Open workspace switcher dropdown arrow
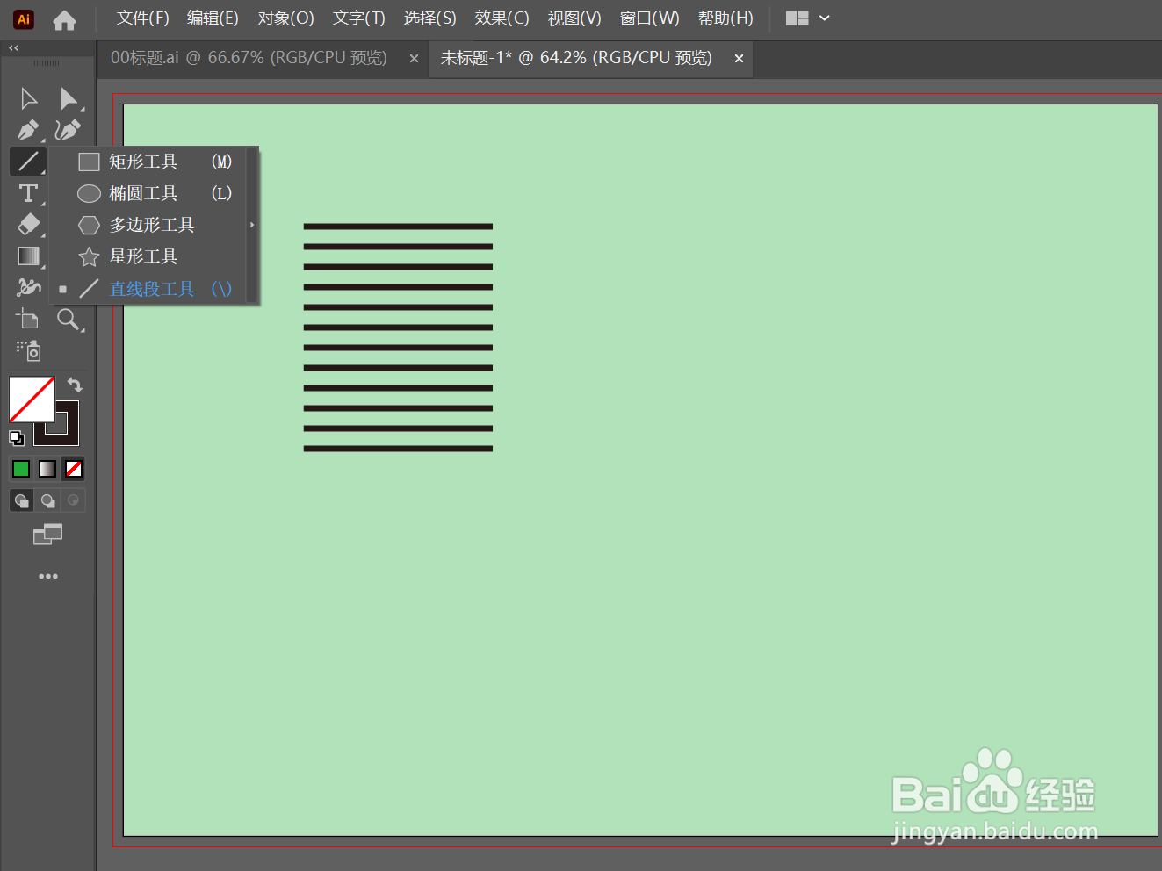Image resolution: width=1162 pixels, height=871 pixels. [x=825, y=18]
